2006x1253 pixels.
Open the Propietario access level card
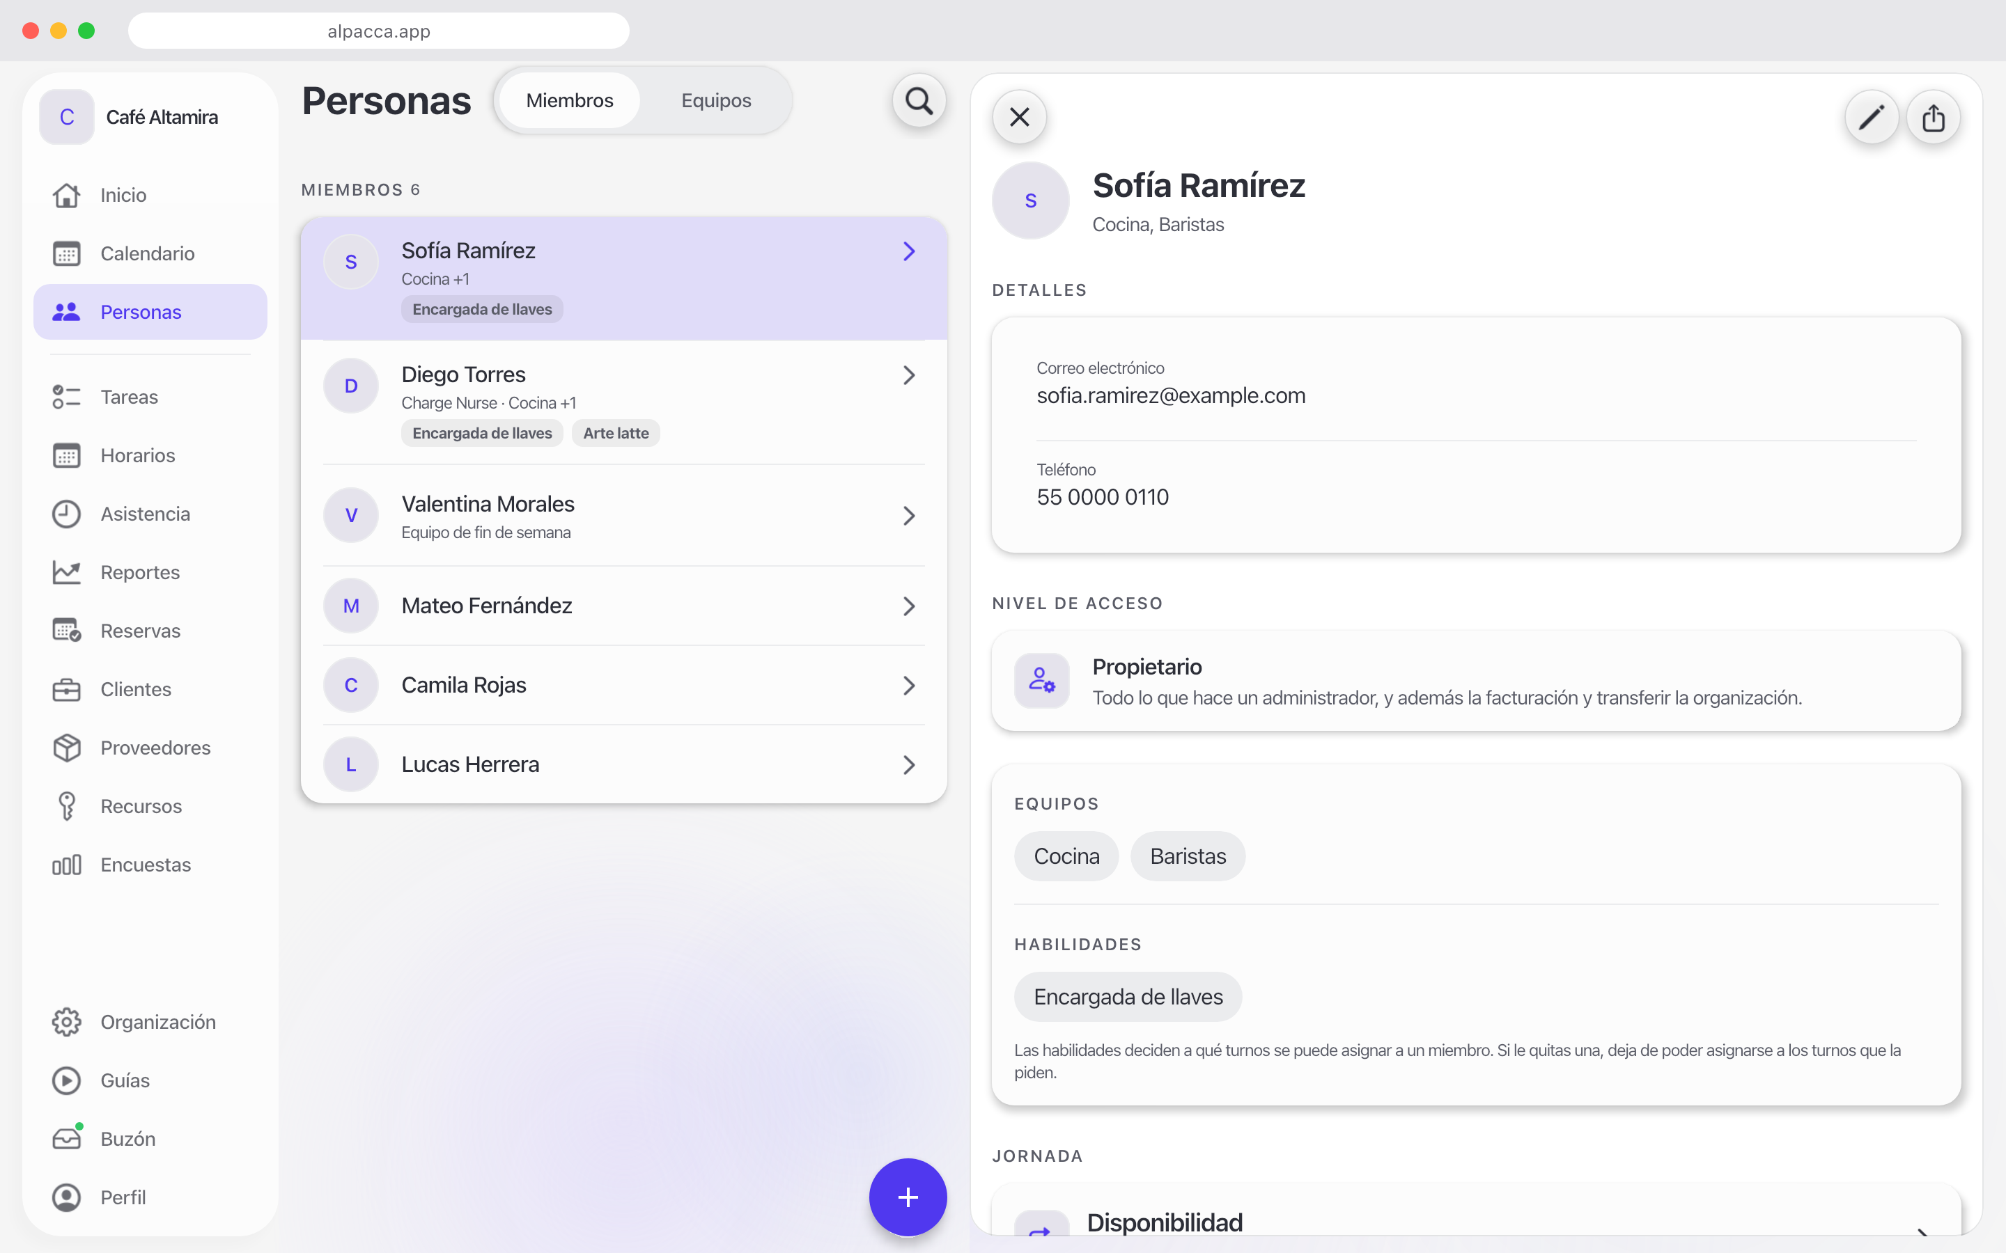click(x=1475, y=681)
